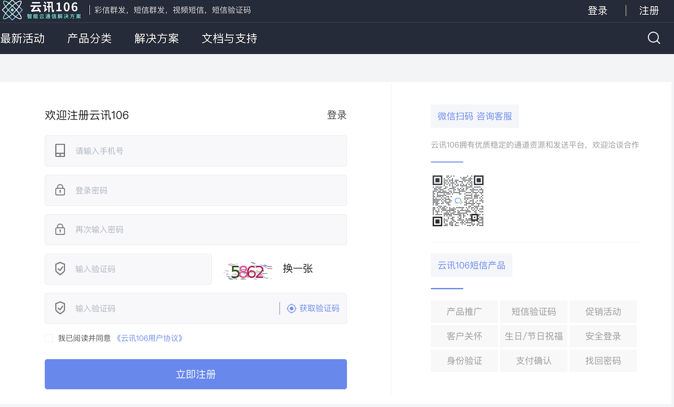
Task: Click the shield icon beside captcha image field
Action: point(60,269)
